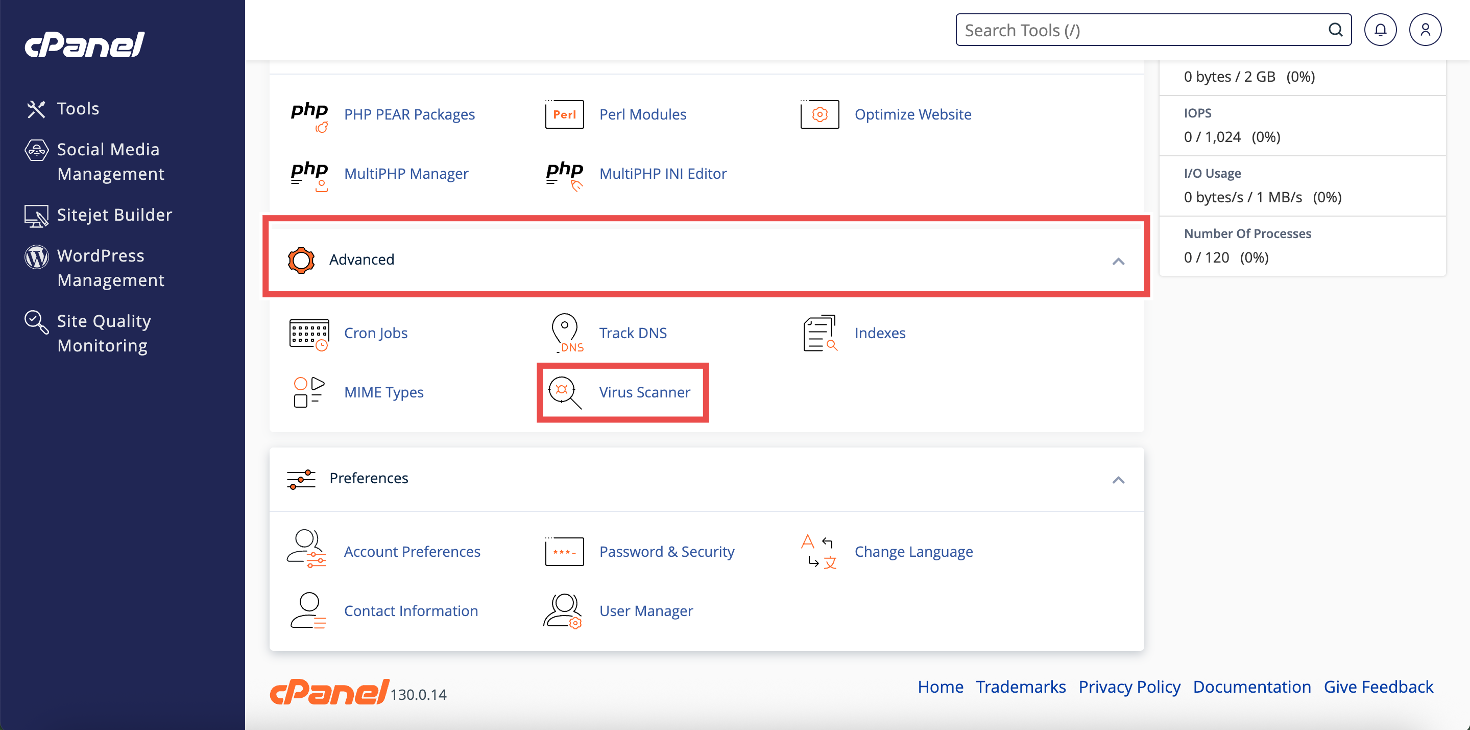
Task: Click the Cron Jobs calendar icon
Action: pyautogui.click(x=309, y=333)
